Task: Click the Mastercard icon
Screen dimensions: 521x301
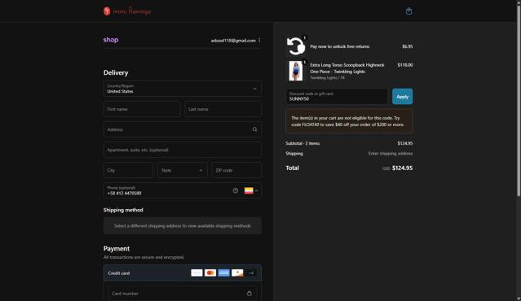Action: tap(210, 273)
